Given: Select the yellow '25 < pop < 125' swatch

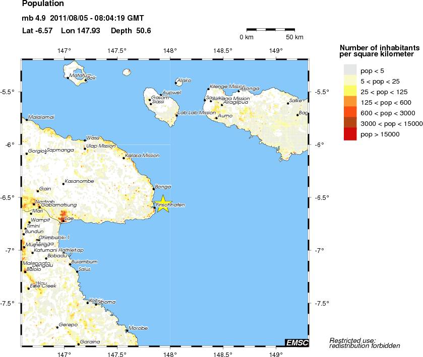Looking at the screenshot, I should pos(350,91).
